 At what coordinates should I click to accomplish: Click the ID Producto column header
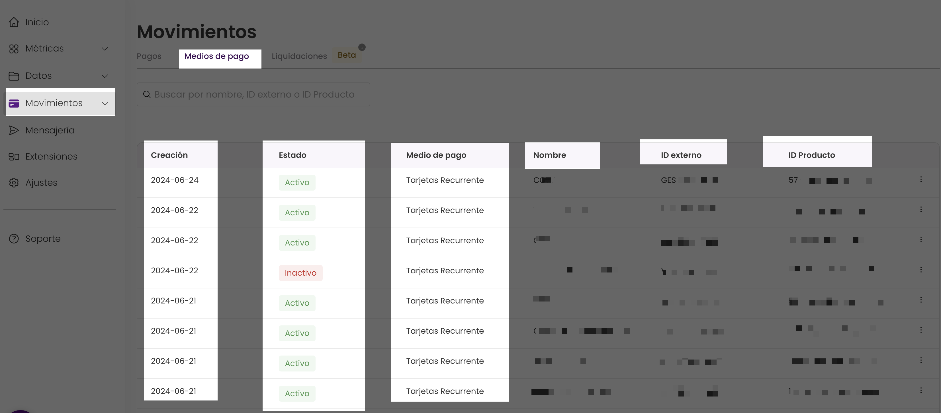pyautogui.click(x=812, y=155)
